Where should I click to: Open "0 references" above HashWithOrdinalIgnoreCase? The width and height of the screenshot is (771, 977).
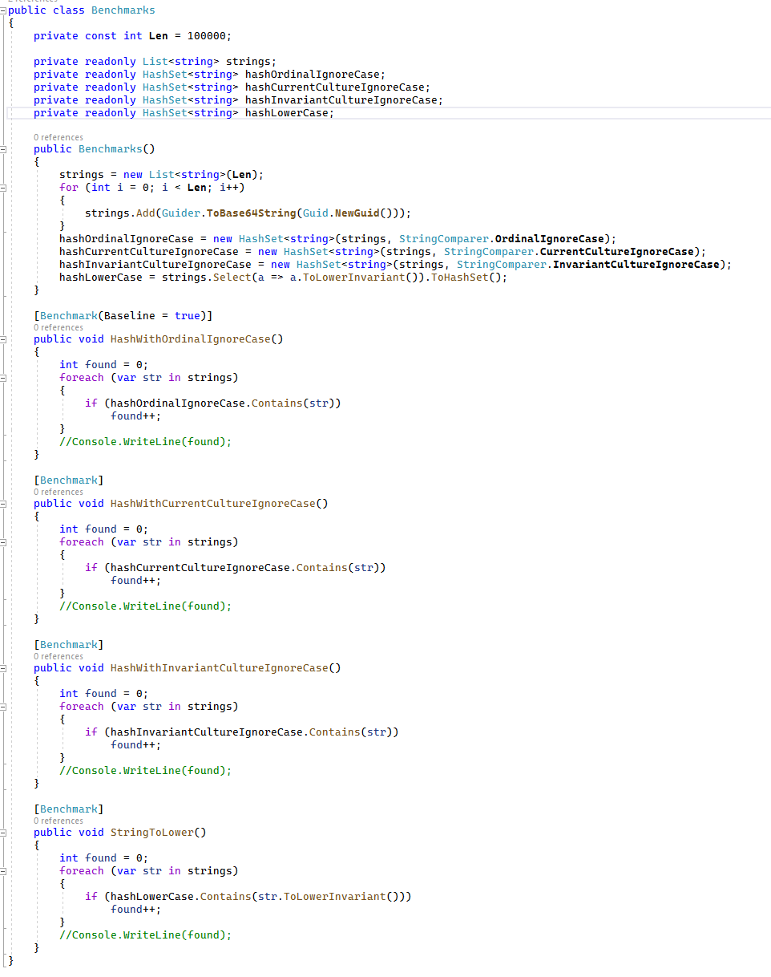[58, 328]
